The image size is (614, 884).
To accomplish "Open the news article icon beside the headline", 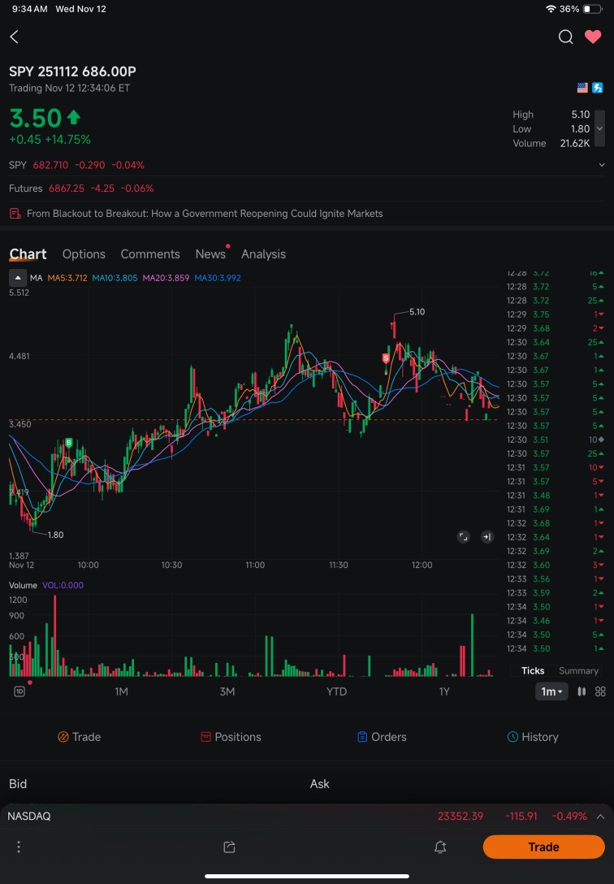I will tap(15, 214).
